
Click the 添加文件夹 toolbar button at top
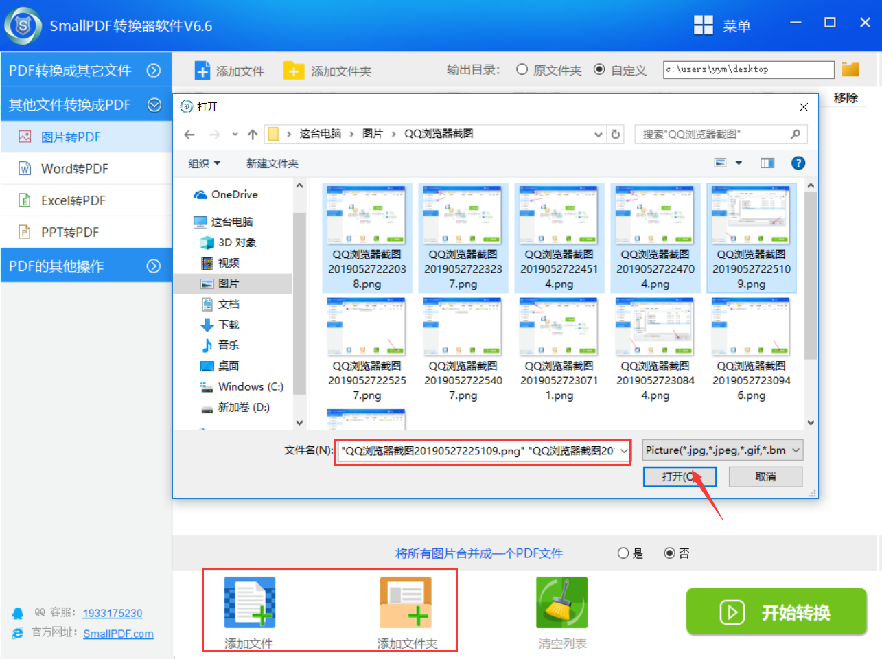[x=327, y=71]
